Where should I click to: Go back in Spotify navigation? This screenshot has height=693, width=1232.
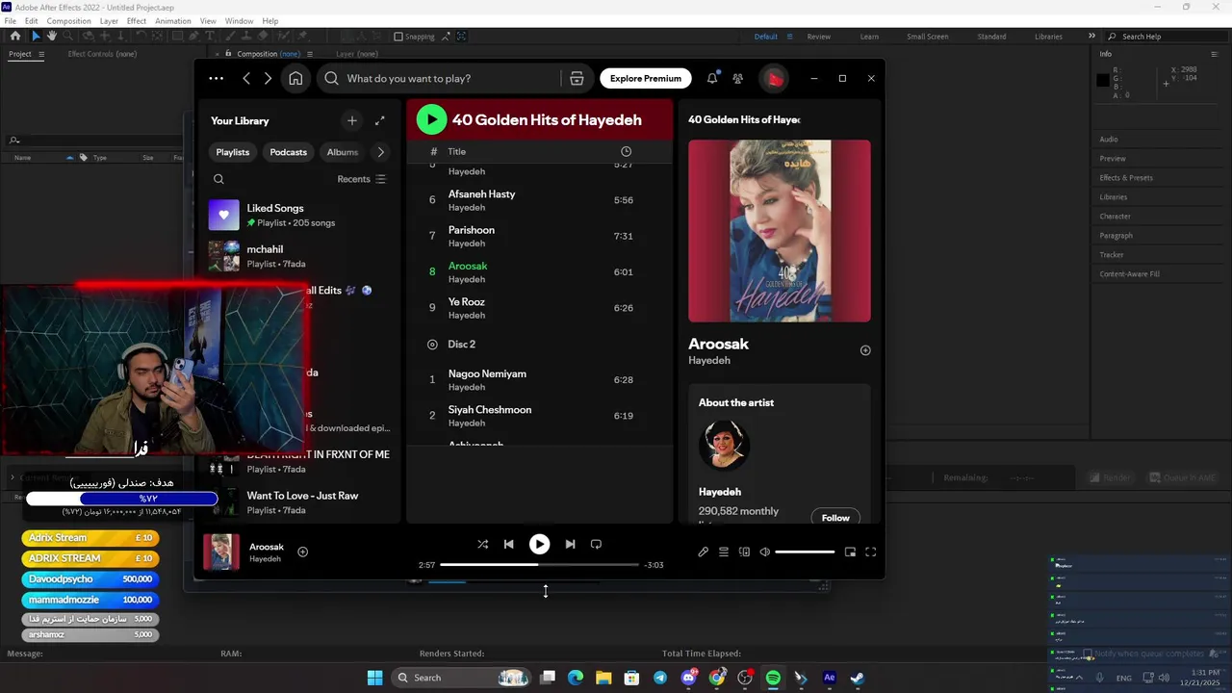(246, 78)
